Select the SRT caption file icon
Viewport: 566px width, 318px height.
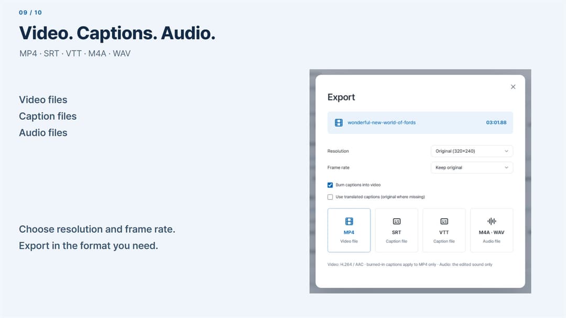397,221
